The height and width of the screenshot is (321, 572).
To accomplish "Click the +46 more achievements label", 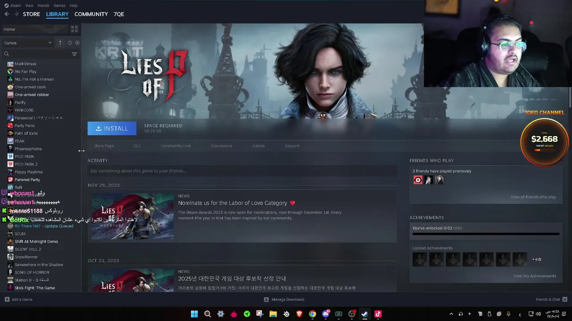I will (536, 259).
